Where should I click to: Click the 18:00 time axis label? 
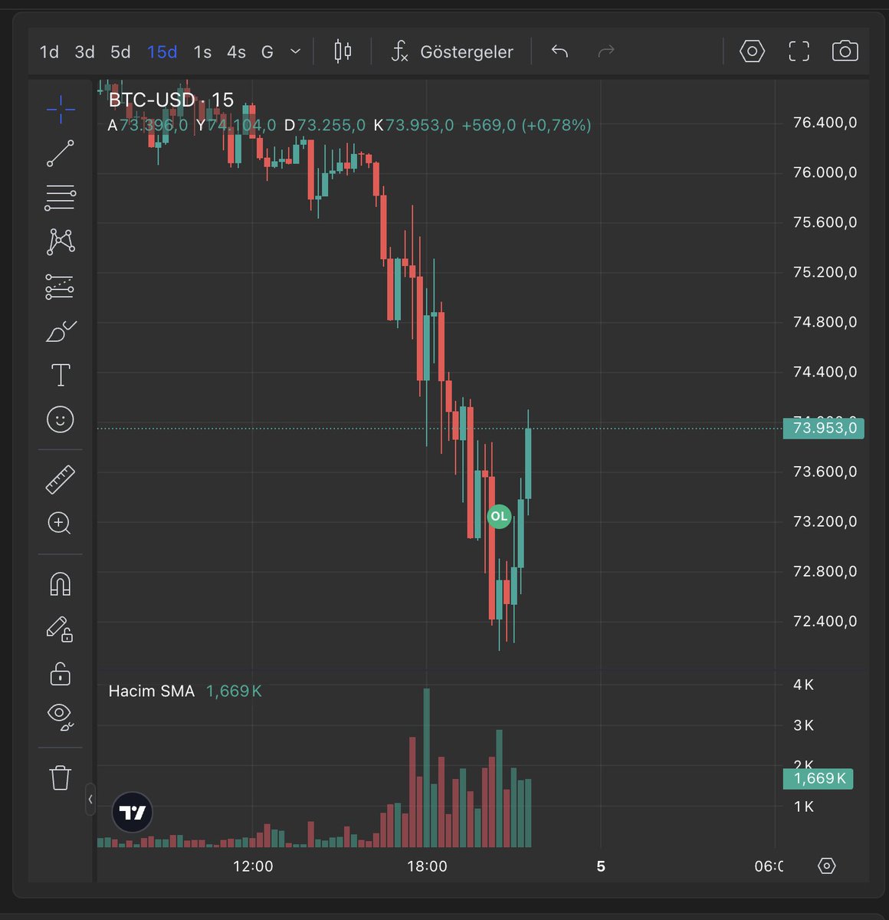[x=427, y=866]
